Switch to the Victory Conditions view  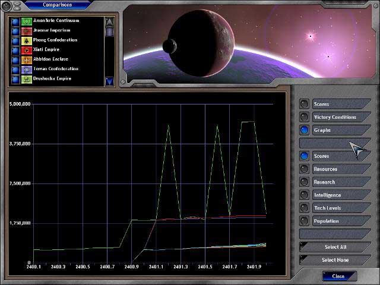click(x=305, y=117)
